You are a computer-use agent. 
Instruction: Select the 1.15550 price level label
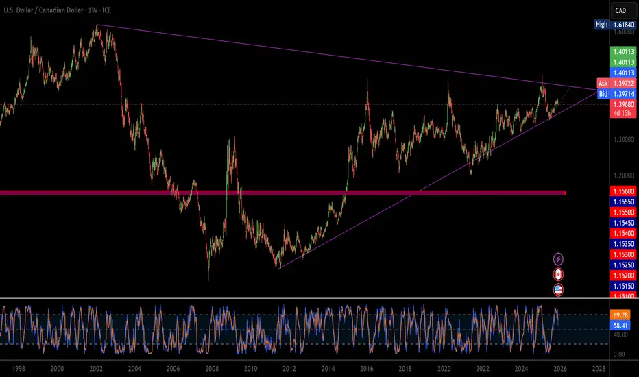pos(623,202)
